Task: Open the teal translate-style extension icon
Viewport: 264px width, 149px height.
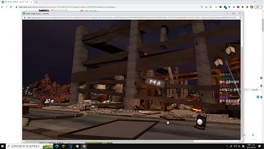Action: (x=225, y=7)
